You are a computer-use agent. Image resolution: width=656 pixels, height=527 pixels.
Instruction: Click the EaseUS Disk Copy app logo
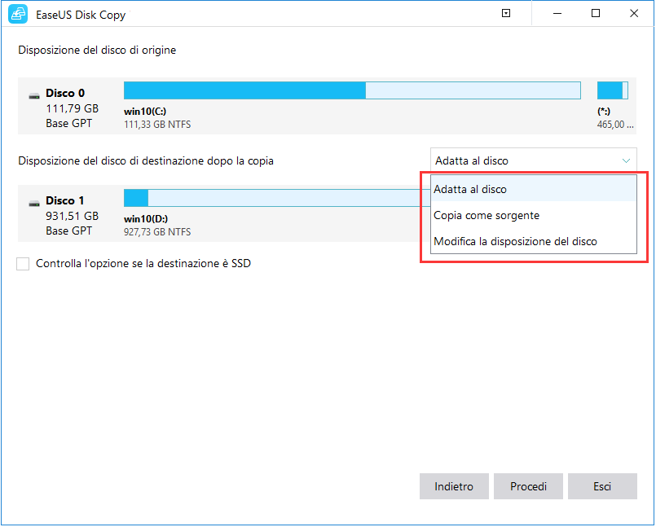[18, 15]
